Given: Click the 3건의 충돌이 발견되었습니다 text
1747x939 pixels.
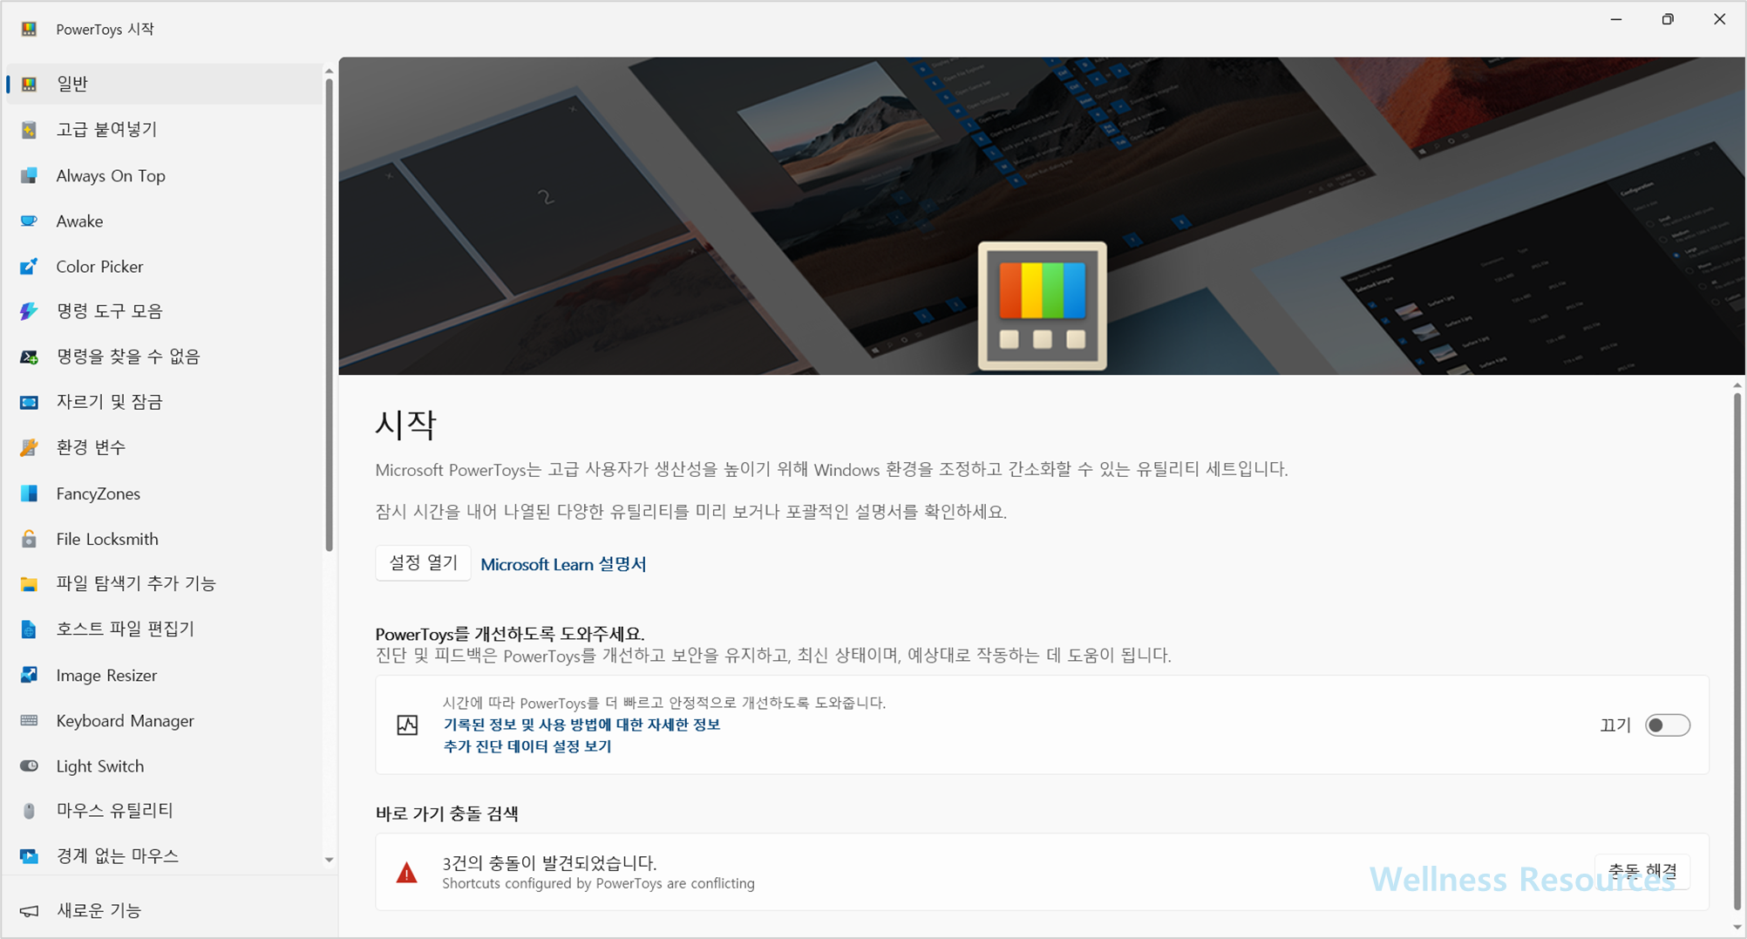Looking at the screenshot, I should (x=549, y=862).
